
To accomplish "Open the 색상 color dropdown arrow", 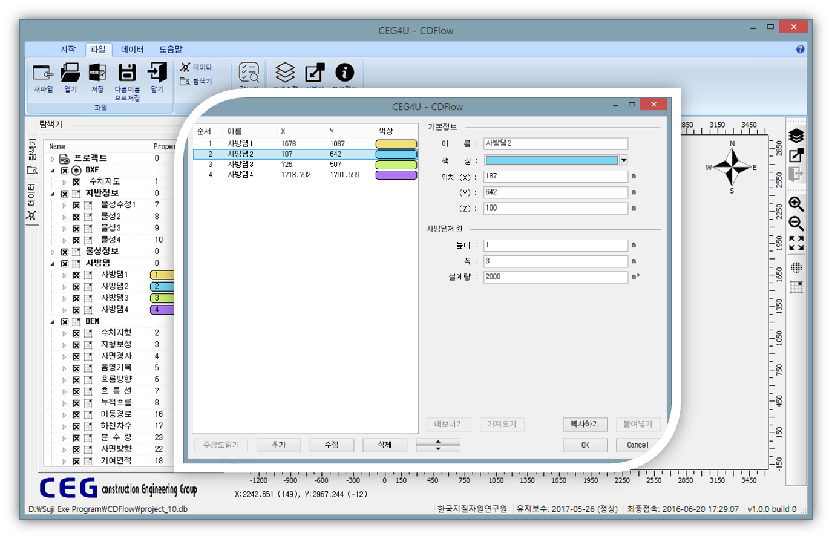I will (624, 160).
